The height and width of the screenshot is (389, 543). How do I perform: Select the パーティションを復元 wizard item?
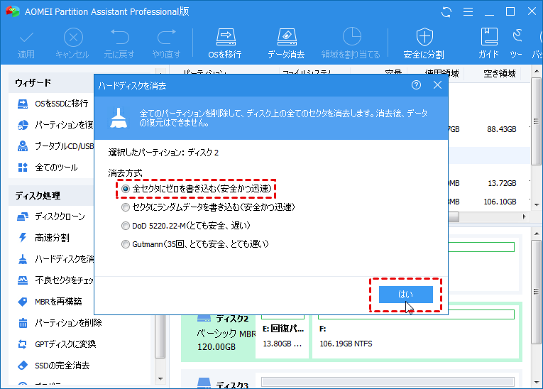click(x=55, y=125)
